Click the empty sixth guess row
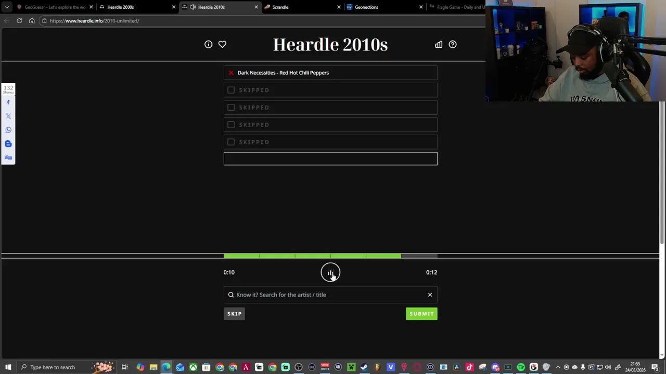 tap(330, 158)
